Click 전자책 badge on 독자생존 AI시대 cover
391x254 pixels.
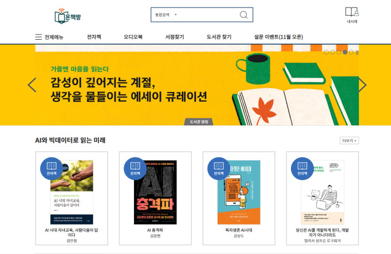[218, 168]
